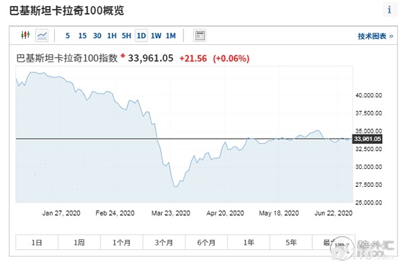Click the news calendar icon in toolbar
402x268 pixels.
click(200, 36)
